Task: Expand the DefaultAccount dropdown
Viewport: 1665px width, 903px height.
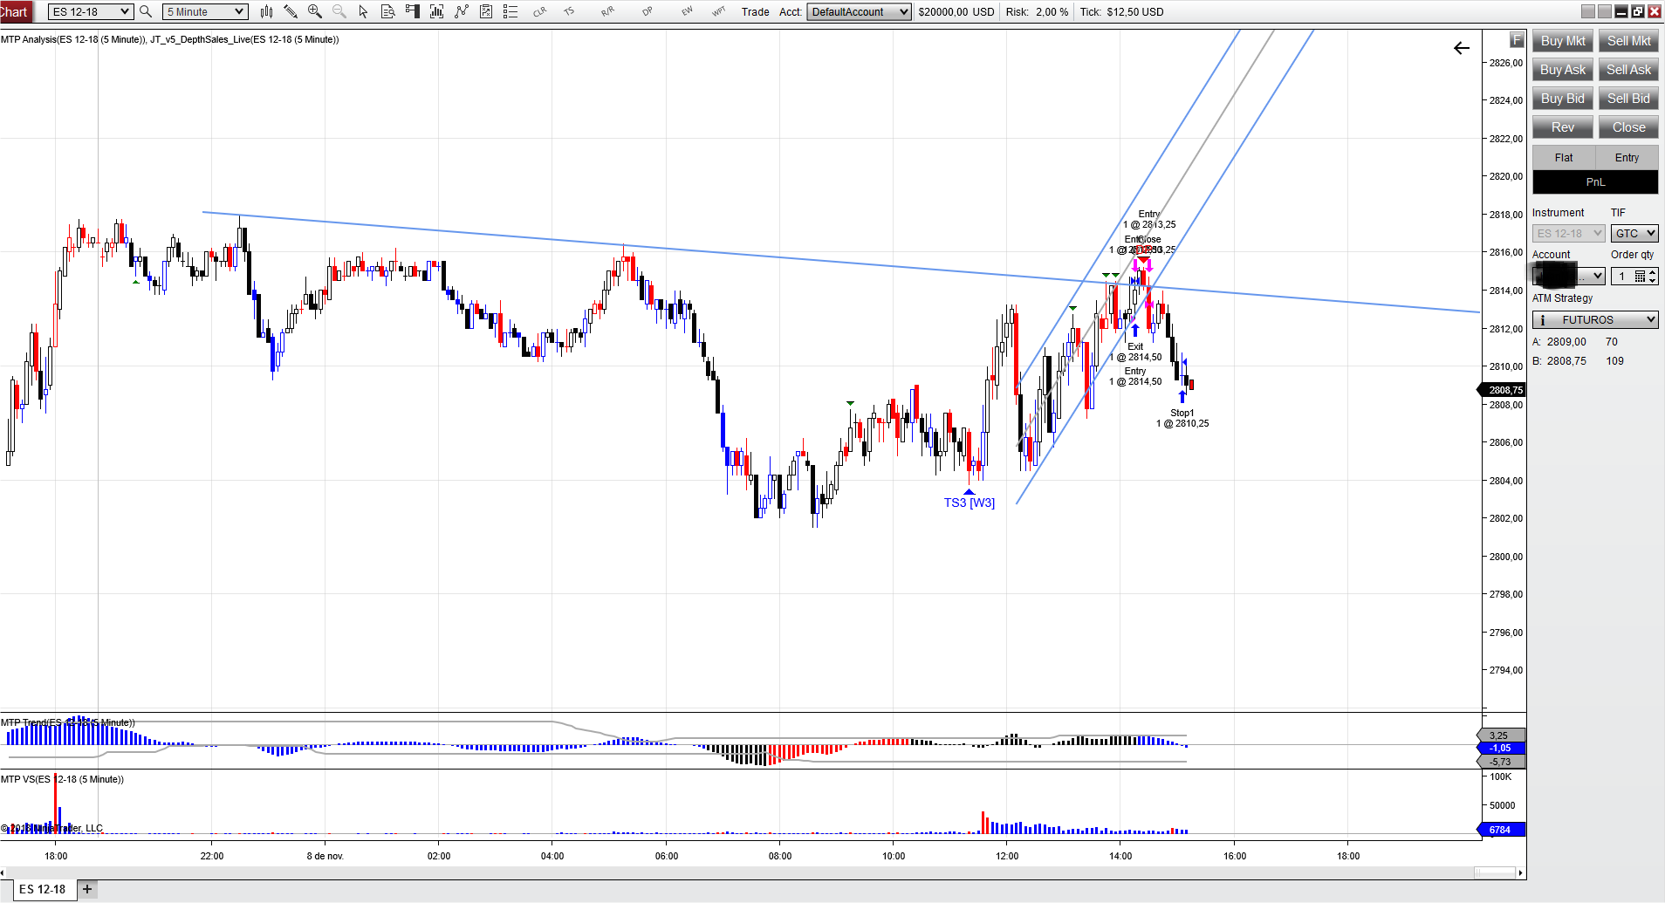Action: pyautogui.click(x=859, y=11)
